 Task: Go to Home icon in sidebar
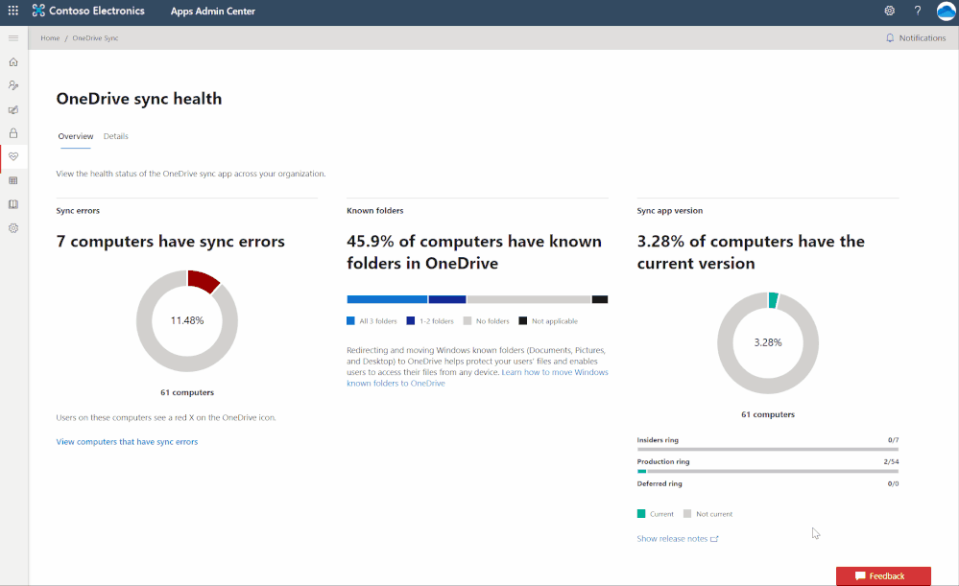(13, 61)
